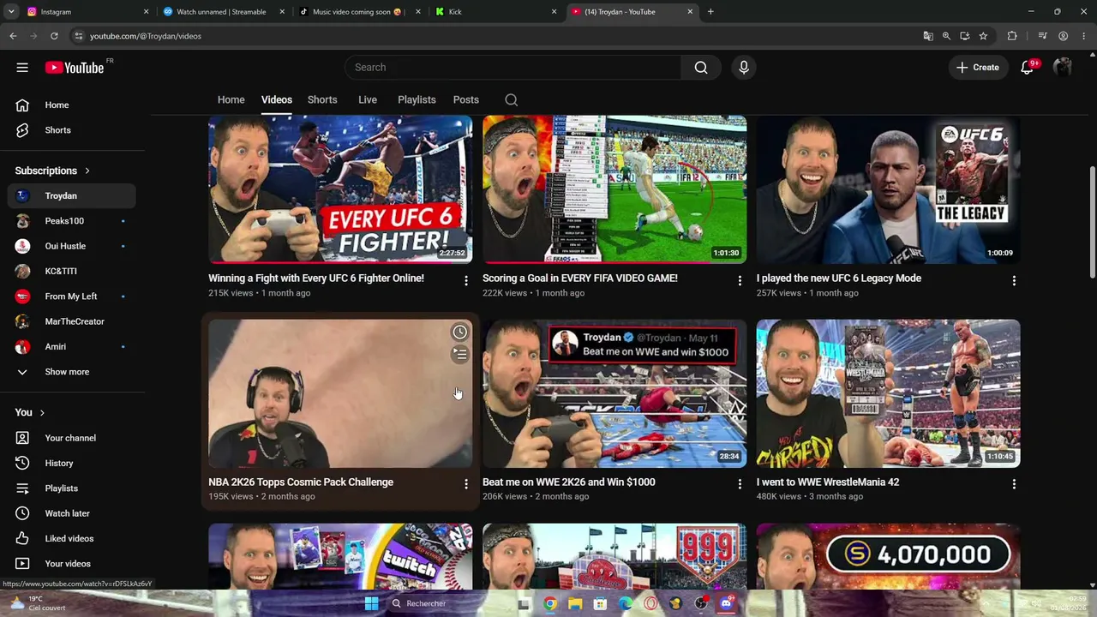This screenshot has width=1097, height=617.
Task: Open options for Every UFC 6 Fighter video
Action: click(466, 280)
